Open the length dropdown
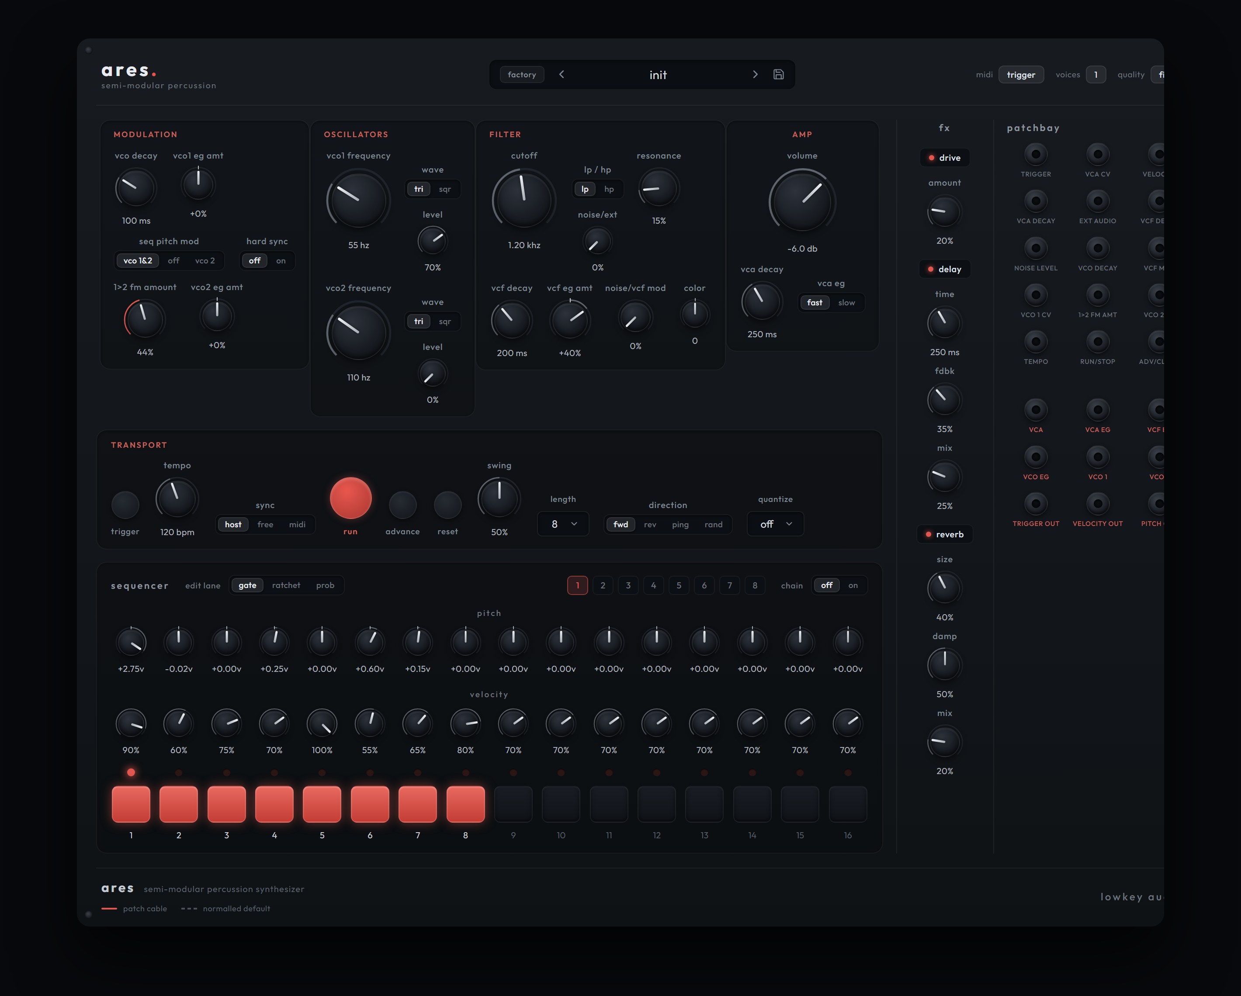This screenshot has width=1241, height=996. click(x=563, y=524)
